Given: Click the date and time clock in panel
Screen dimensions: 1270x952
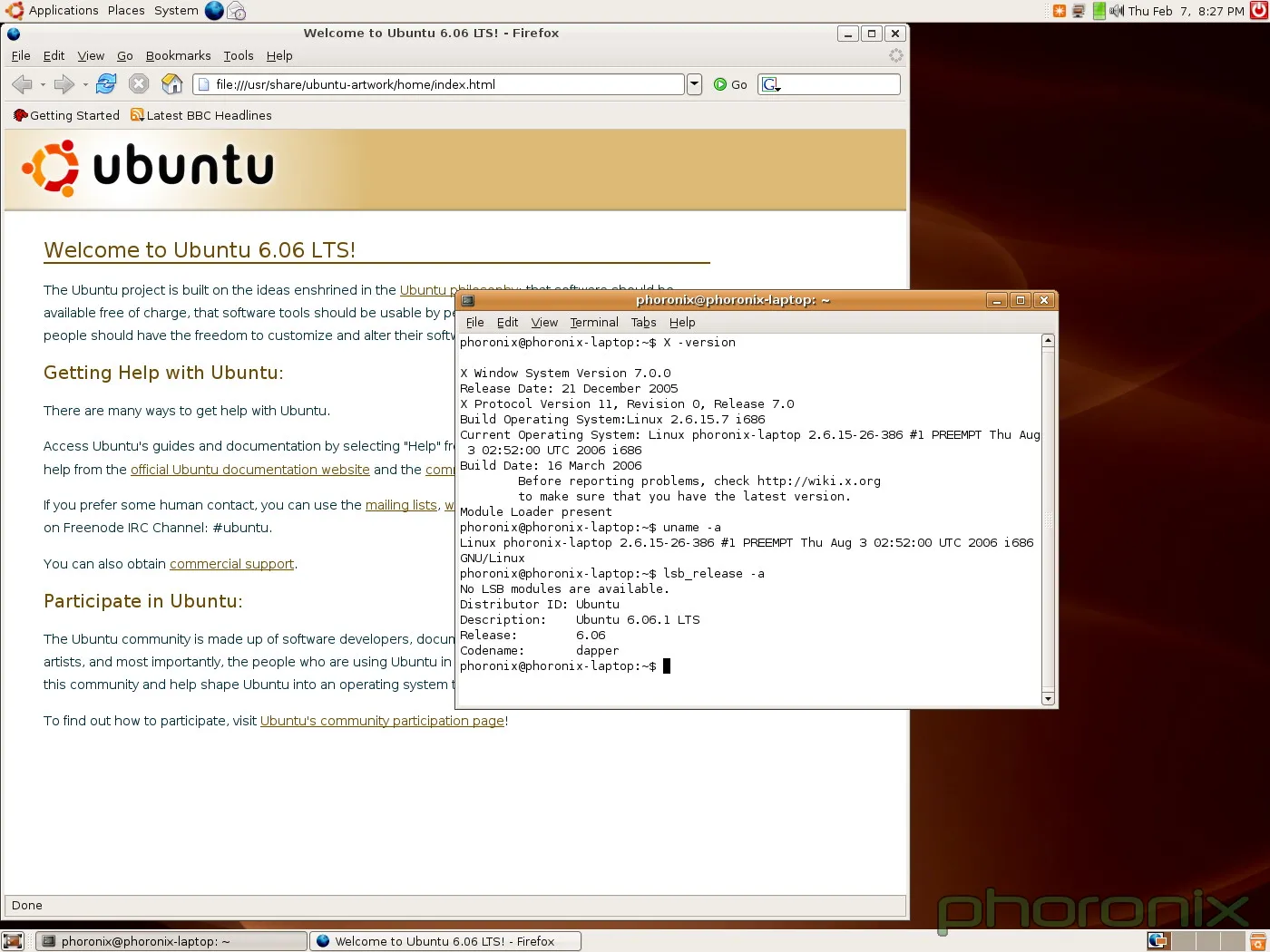Looking at the screenshot, I should pos(1187,11).
